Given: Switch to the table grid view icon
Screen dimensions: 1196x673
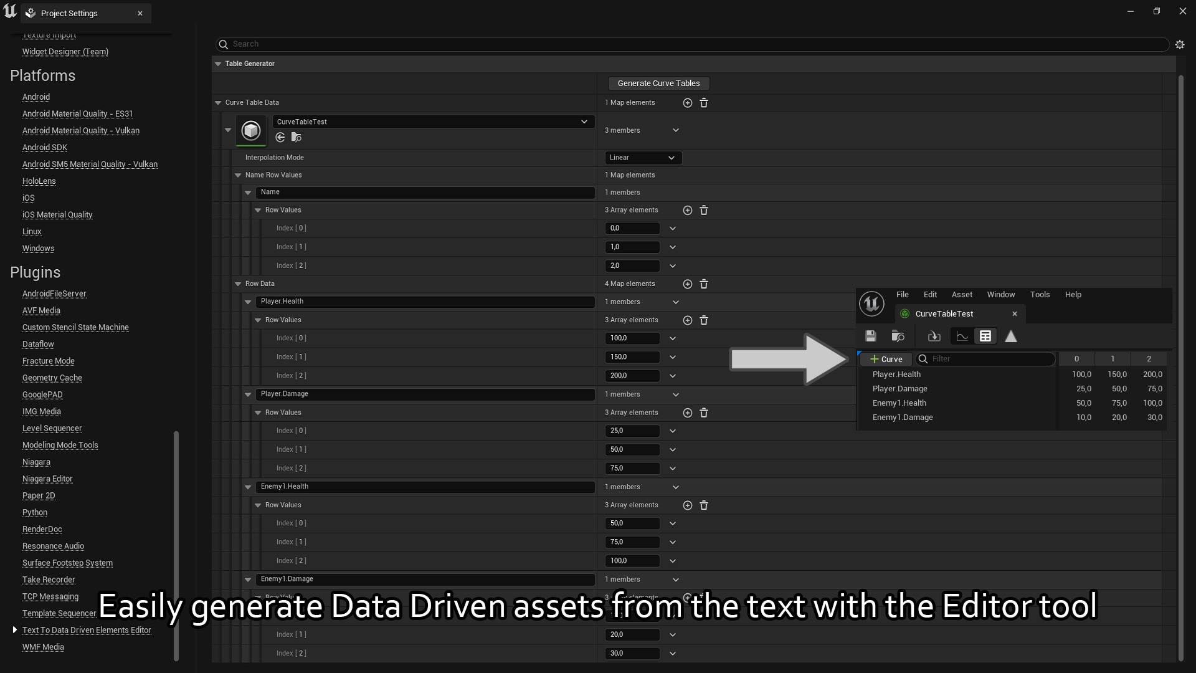Looking at the screenshot, I should click(x=985, y=336).
